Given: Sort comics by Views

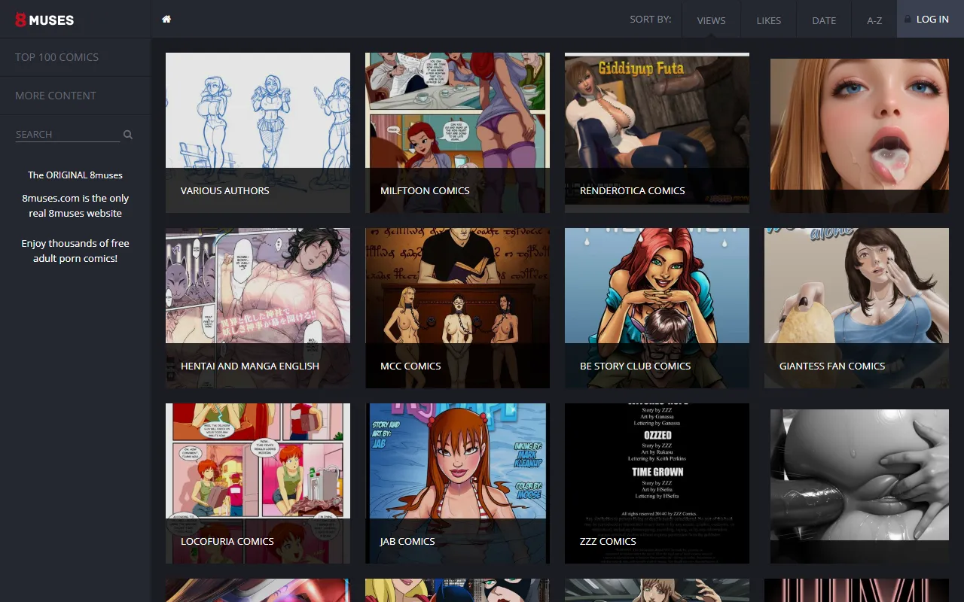Looking at the screenshot, I should coord(711,20).
